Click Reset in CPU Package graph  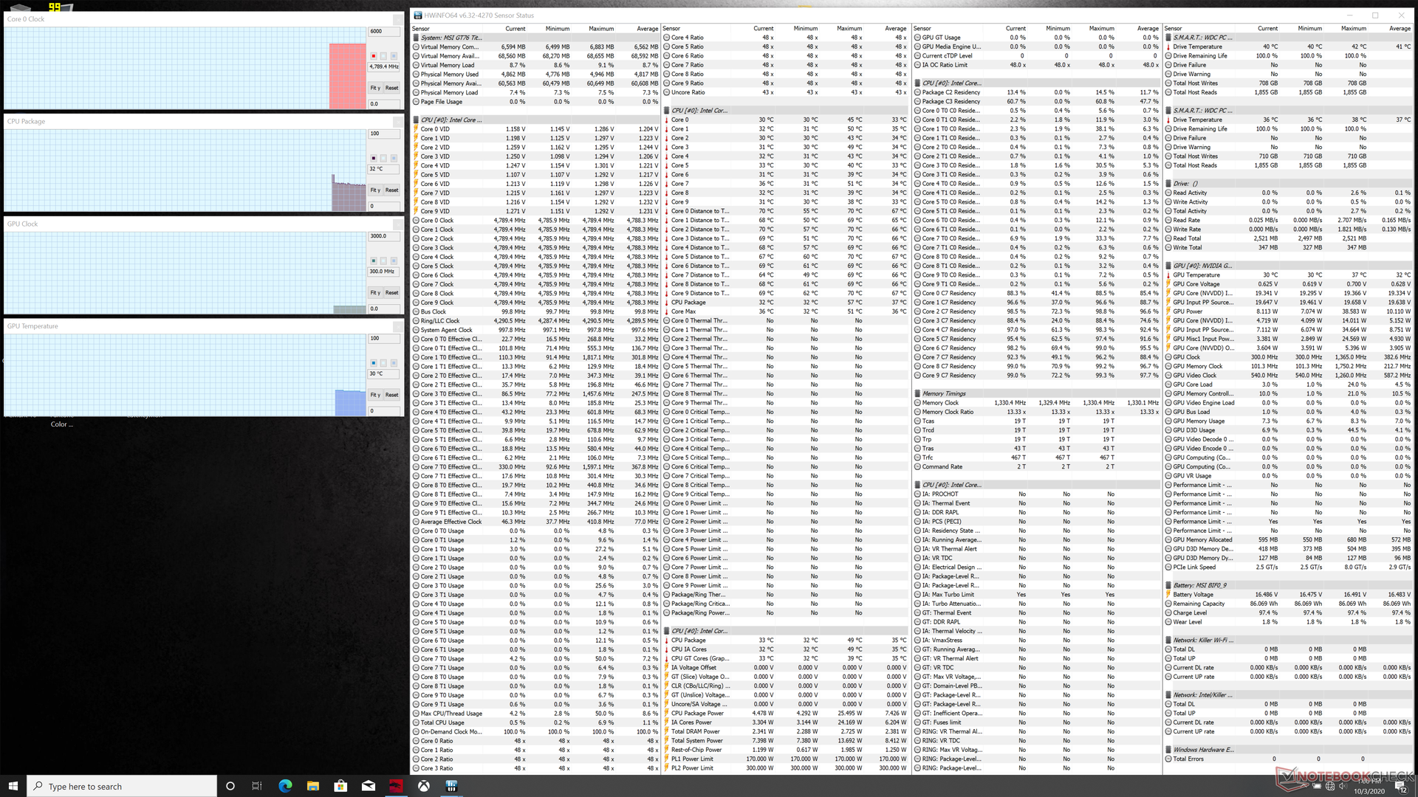[x=392, y=190]
